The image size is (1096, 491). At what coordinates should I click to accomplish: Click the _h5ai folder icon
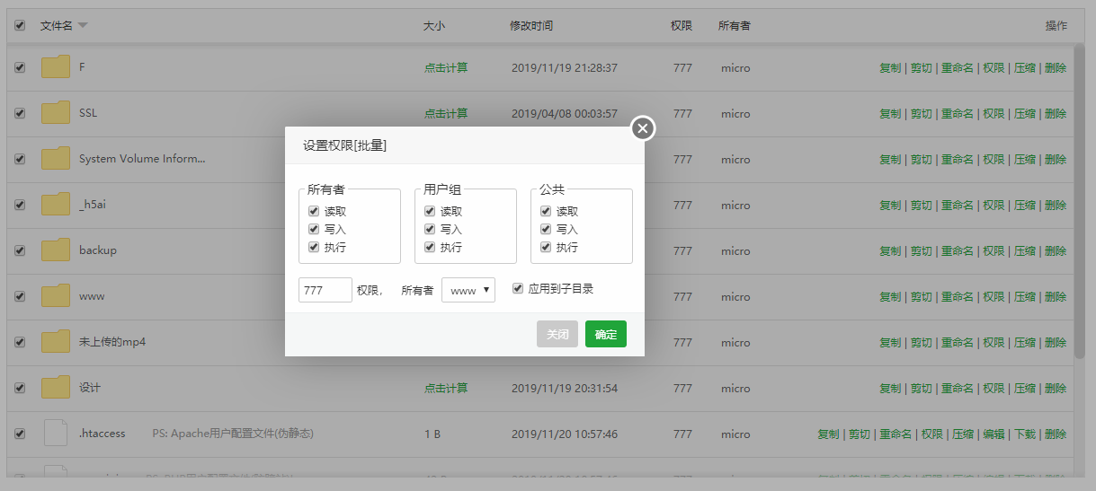[x=56, y=205]
